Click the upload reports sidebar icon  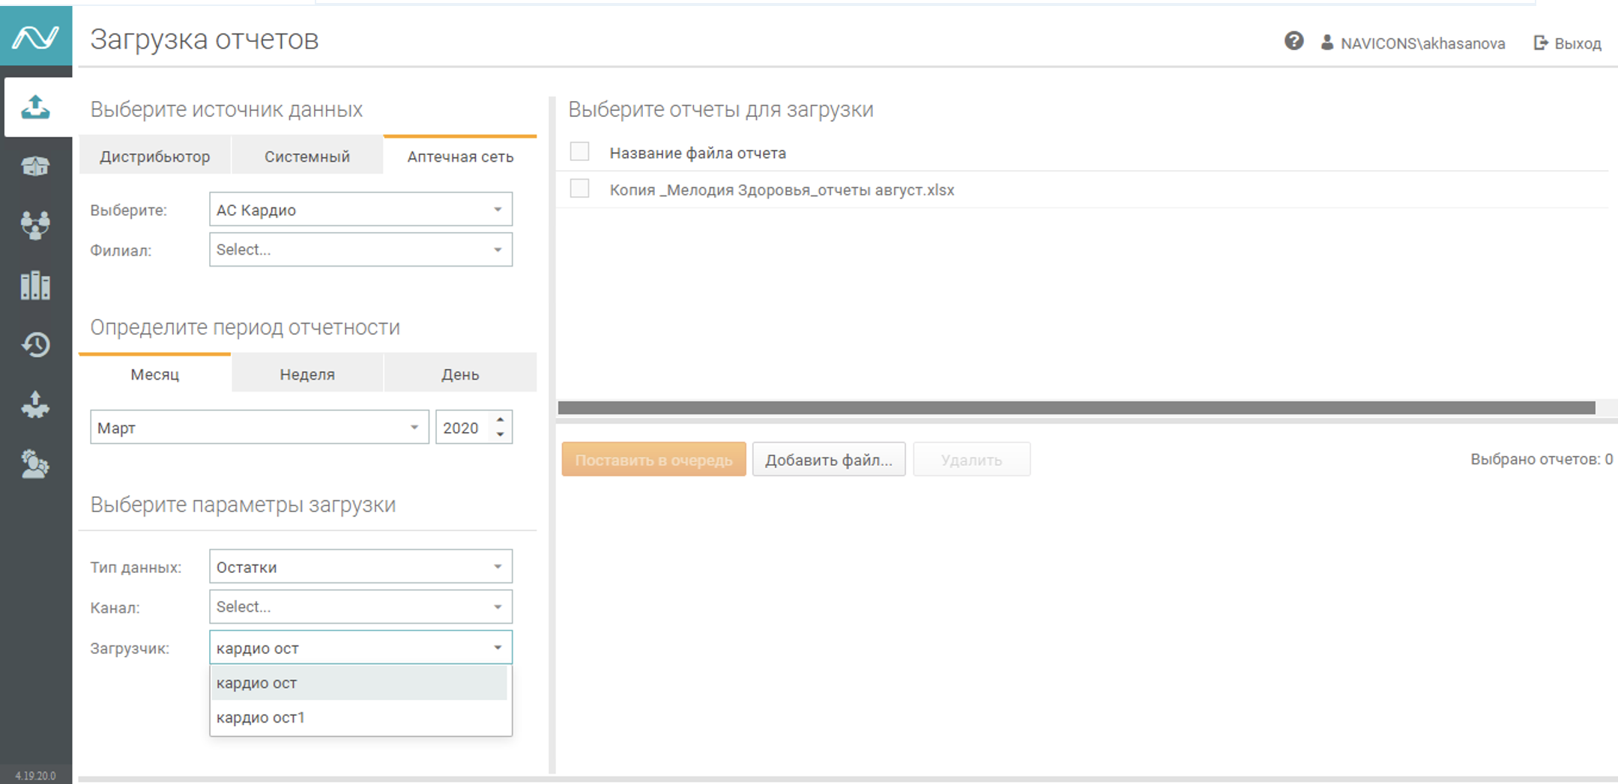(x=35, y=108)
